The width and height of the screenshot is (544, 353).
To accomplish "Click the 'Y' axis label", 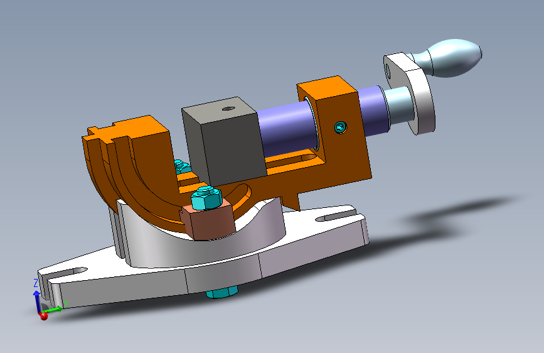I will point(65,304).
